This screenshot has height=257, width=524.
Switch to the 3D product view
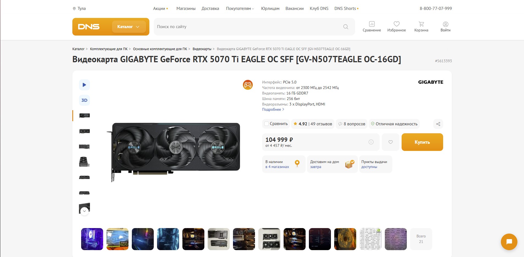tap(84, 100)
